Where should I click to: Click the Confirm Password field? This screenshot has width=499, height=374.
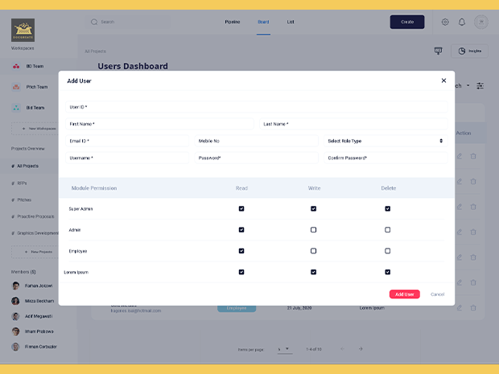[x=386, y=158]
